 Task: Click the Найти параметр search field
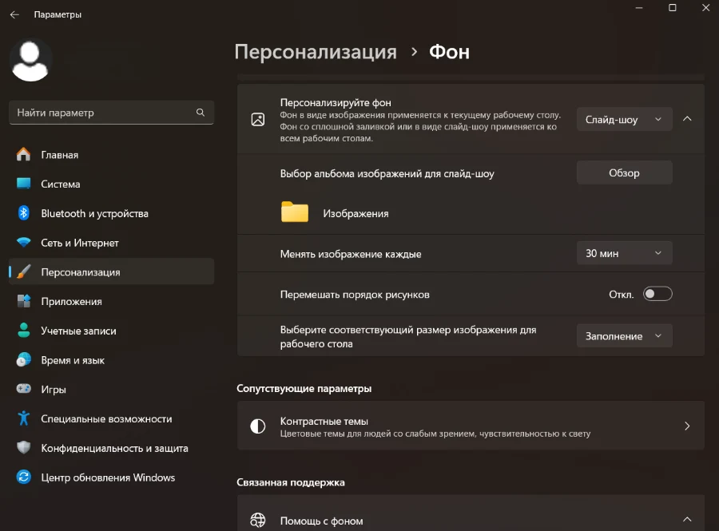tap(104, 113)
